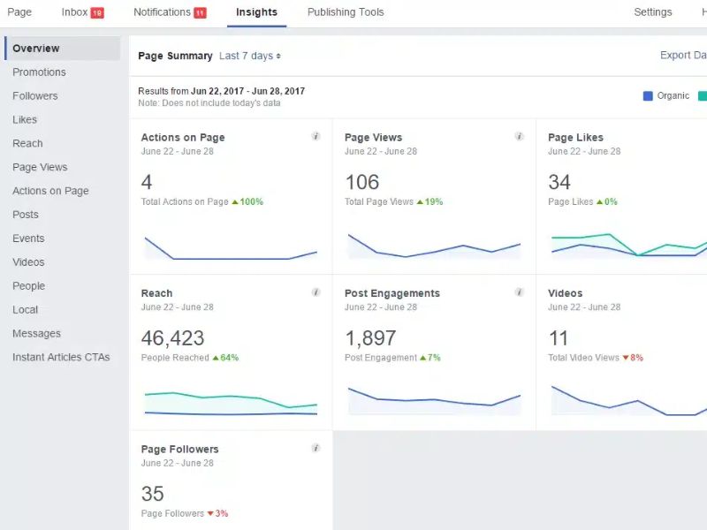Click the 1,897 Post Engagement value
707x530 pixels.
point(370,338)
